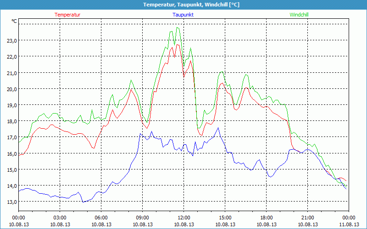Click the 12:00 time axis label
Viewport: 367px width, 229px height.
point(184,218)
